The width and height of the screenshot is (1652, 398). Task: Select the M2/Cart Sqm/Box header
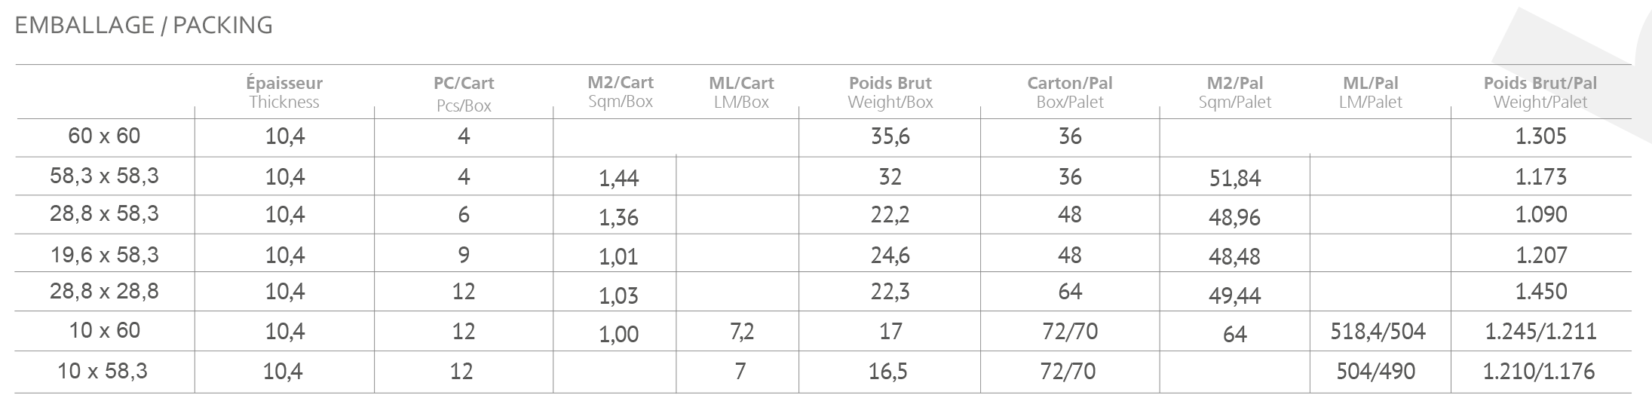620,91
